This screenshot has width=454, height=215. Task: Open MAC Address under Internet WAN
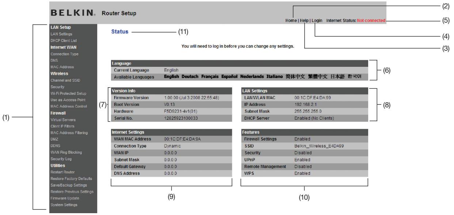coord(62,67)
